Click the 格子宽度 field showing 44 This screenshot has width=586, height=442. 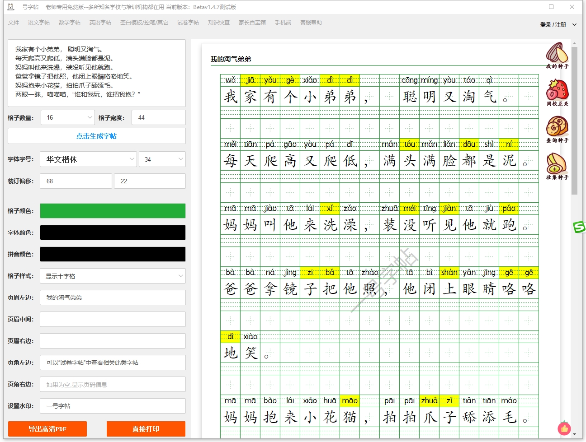tap(159, 117)
